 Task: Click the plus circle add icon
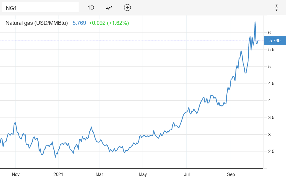click(x=127, y=8)
